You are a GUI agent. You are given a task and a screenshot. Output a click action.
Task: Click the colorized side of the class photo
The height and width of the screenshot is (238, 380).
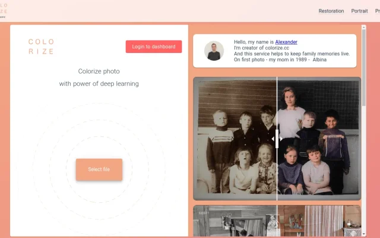[319, 139]
